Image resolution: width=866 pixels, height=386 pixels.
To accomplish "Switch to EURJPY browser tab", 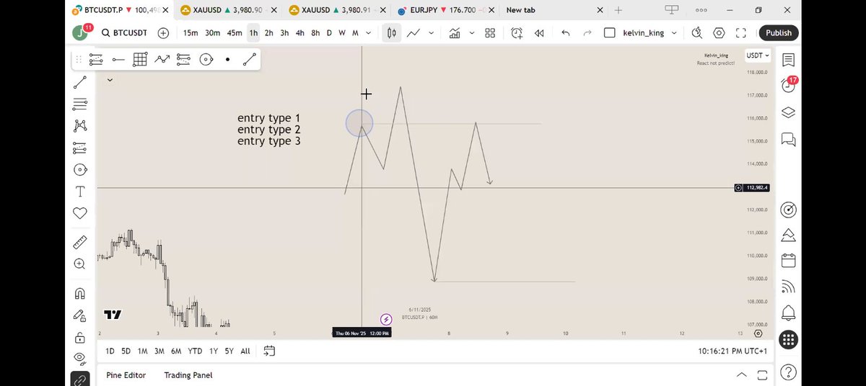I will [x=446, y=10].
